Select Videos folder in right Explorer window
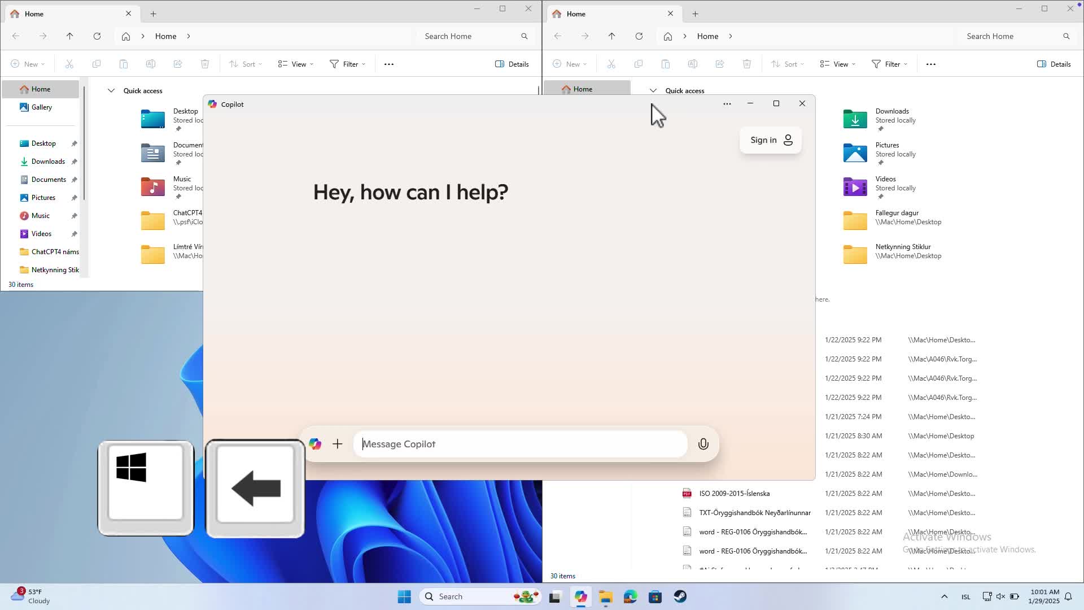 tap(881, 186)
